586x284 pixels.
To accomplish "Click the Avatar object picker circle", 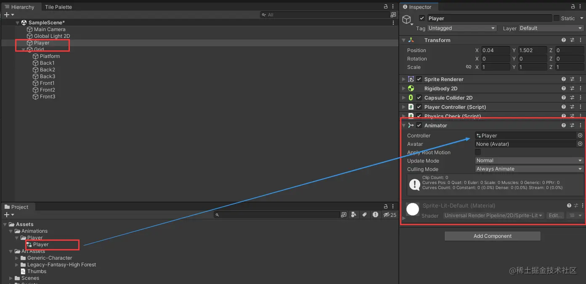I will tap(580, 144).
